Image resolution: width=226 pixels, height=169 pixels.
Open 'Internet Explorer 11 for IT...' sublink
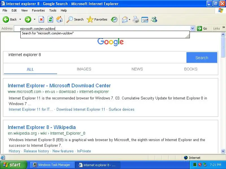pyautogui.click(x=31, y=109)
